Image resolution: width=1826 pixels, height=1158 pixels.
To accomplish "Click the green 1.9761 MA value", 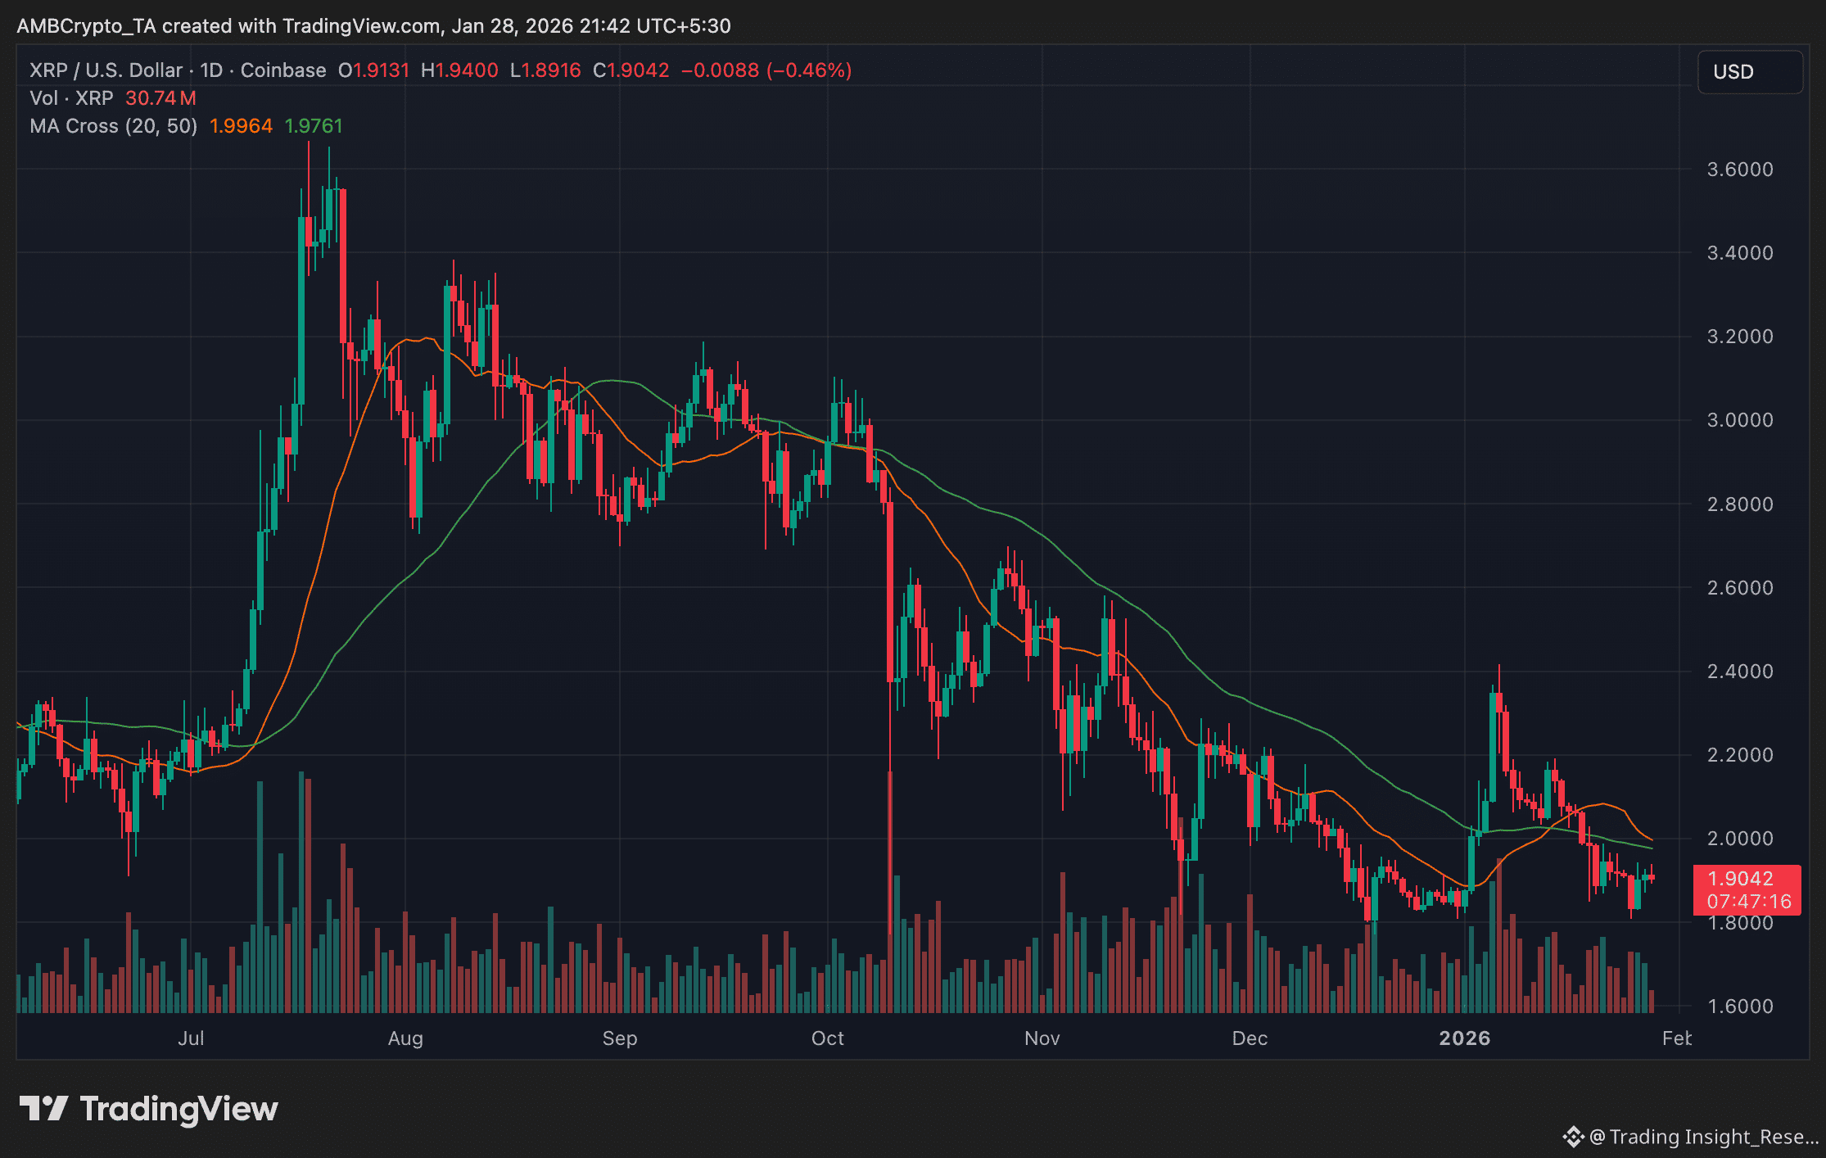I will pyautogui.click(x=313, y=126).
